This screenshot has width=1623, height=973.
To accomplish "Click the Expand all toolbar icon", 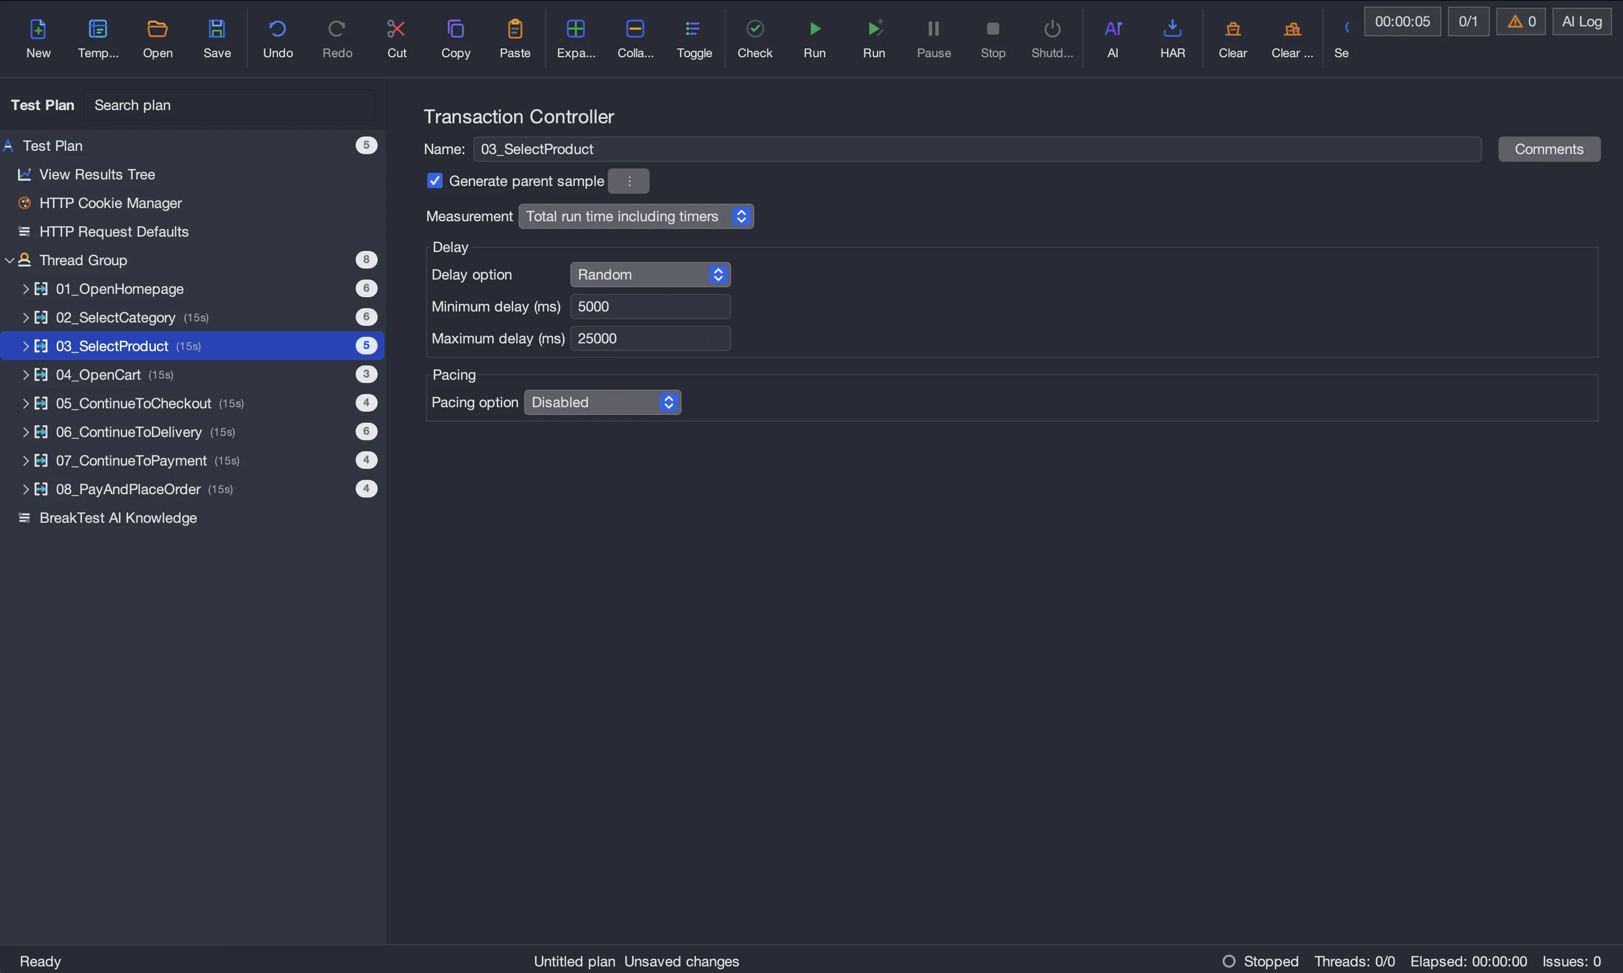I will pyautogui.click(x=576, y=29).
